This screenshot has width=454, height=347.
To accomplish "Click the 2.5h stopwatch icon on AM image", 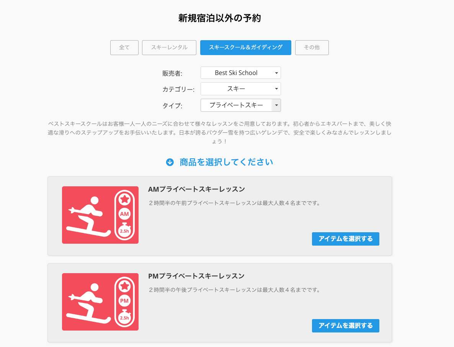I will pos(125,230).
